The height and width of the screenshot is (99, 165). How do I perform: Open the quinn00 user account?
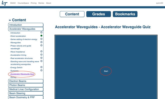click(159, 3)
